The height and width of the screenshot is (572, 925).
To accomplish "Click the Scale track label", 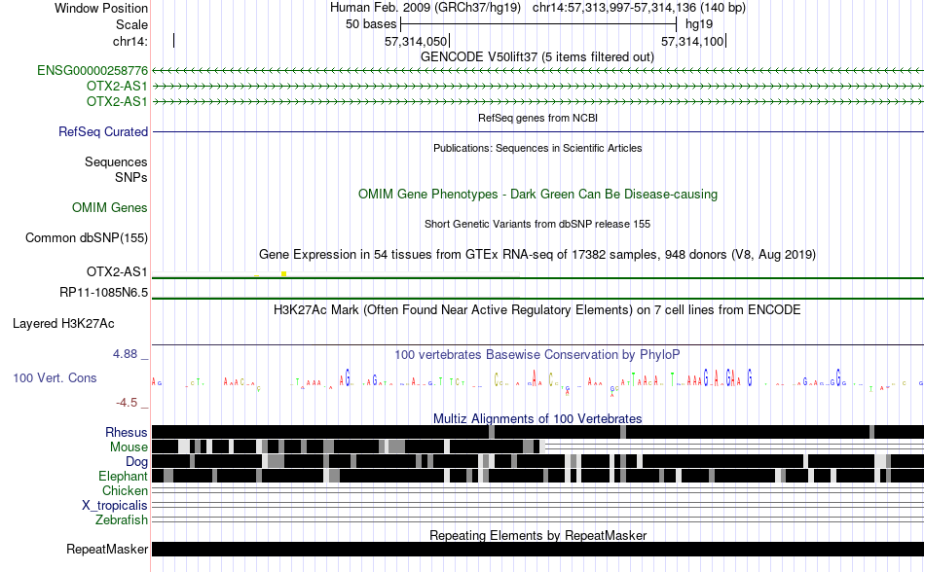I will pos(131,24).
